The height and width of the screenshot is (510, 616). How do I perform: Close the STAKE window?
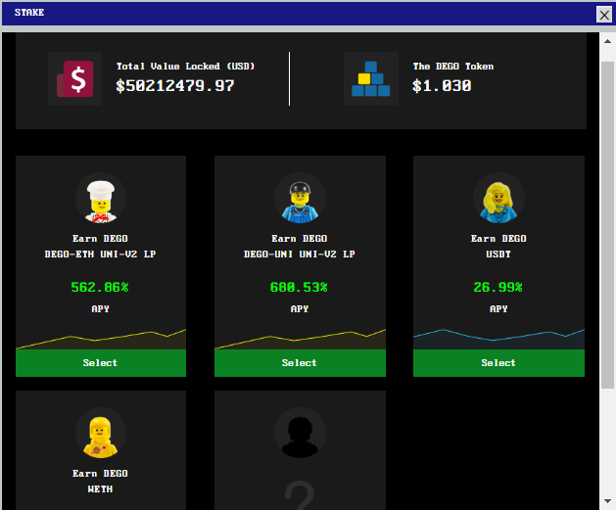click(x=604, y=15)
